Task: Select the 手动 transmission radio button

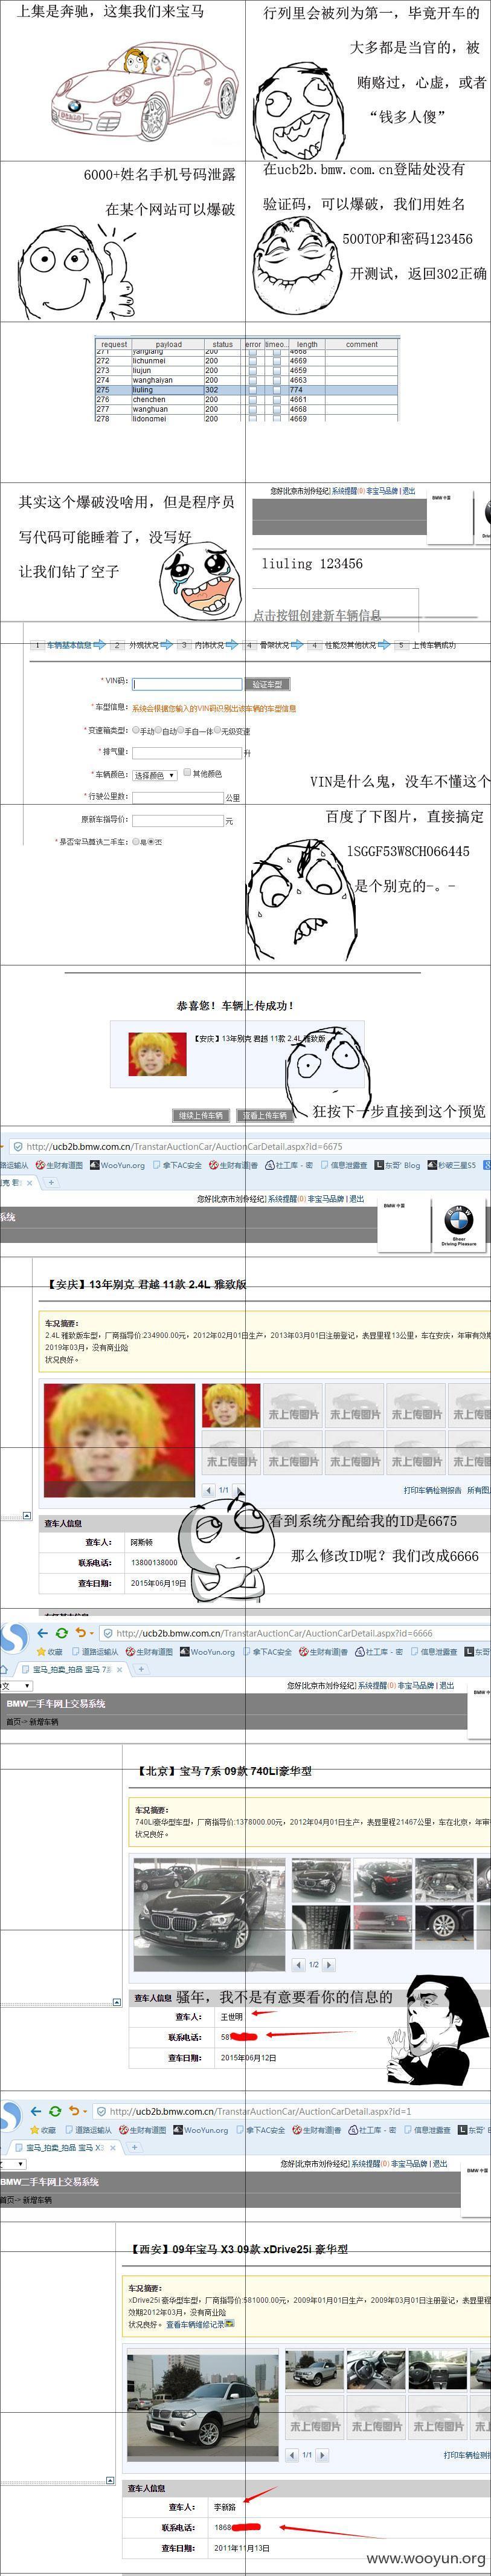Action: coord(136,730)
